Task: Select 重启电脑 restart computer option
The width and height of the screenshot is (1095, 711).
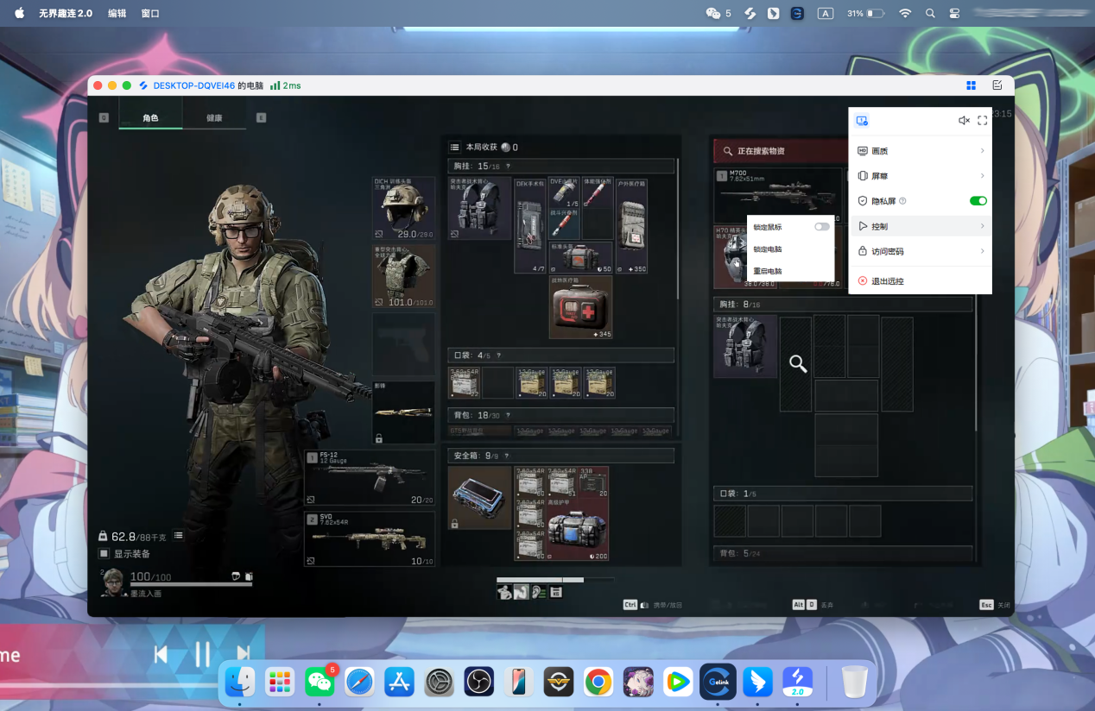Action: click(767, 271)
